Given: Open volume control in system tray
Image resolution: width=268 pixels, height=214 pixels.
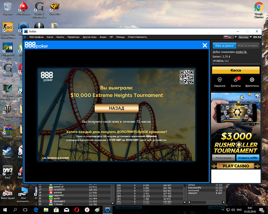Looking at the screenshot, I should pyautogui.click(x=233, y=210).
